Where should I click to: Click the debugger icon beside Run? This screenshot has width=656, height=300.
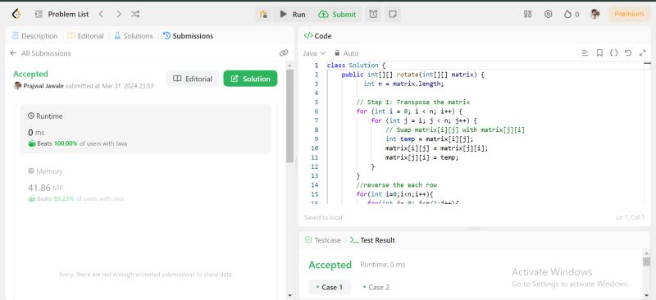coord(263,14)
